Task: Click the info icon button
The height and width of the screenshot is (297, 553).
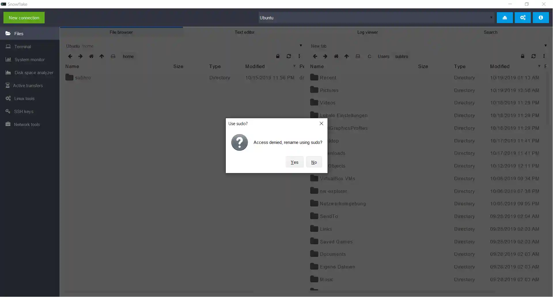Action: [541, 18]
